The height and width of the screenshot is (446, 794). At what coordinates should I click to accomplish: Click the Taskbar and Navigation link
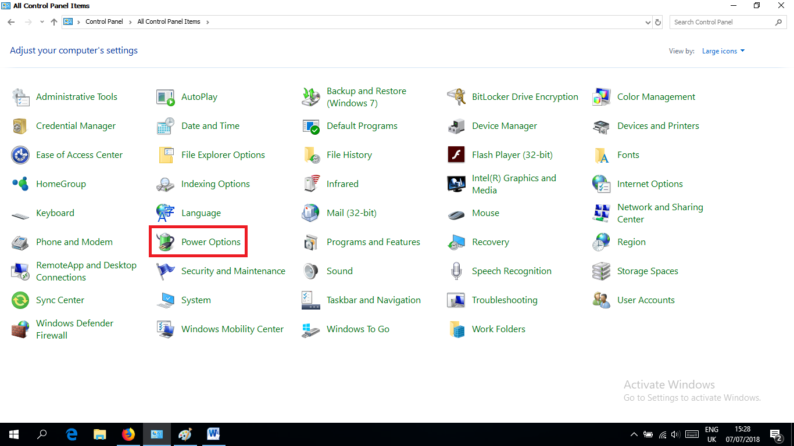374,300
